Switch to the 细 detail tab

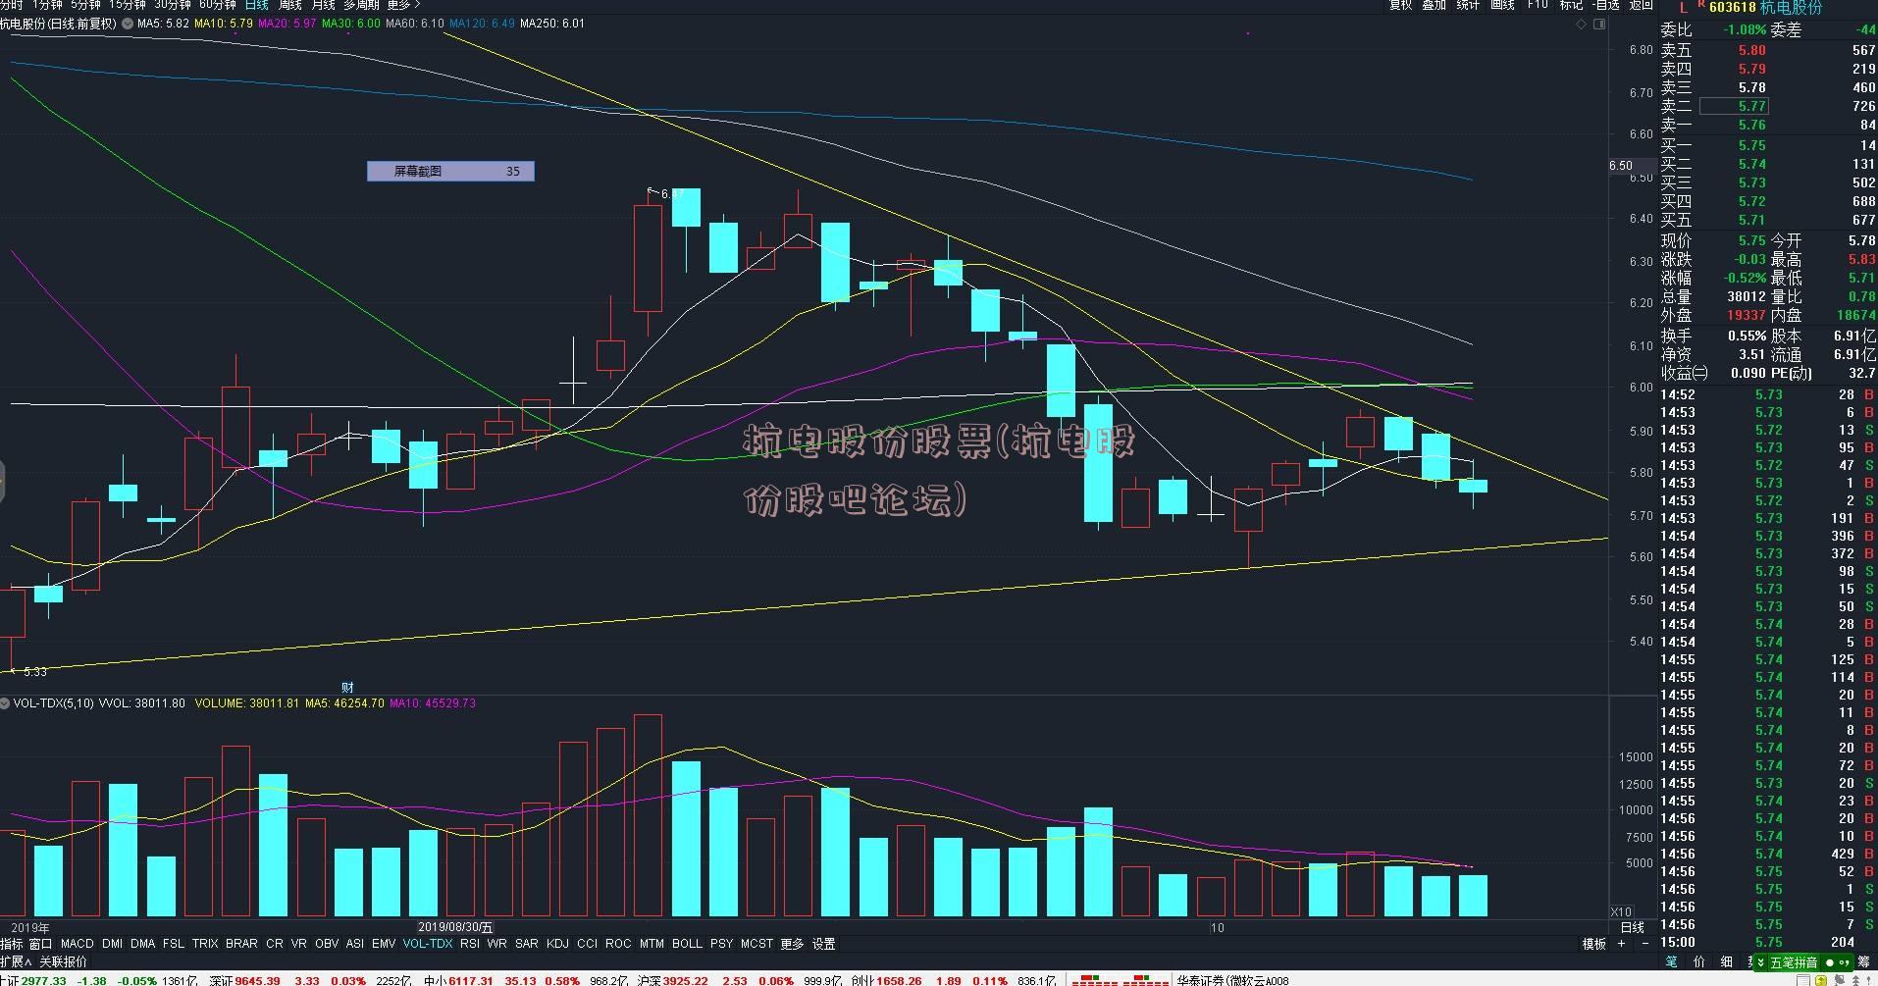tap(1727, 961)
